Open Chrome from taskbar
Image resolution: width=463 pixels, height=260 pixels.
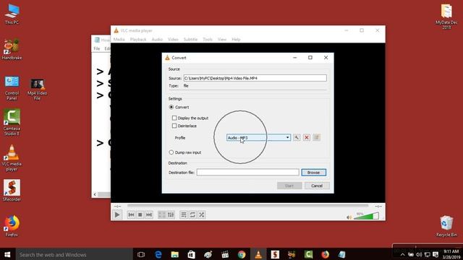pyautogui.click(x=242, y=254)
